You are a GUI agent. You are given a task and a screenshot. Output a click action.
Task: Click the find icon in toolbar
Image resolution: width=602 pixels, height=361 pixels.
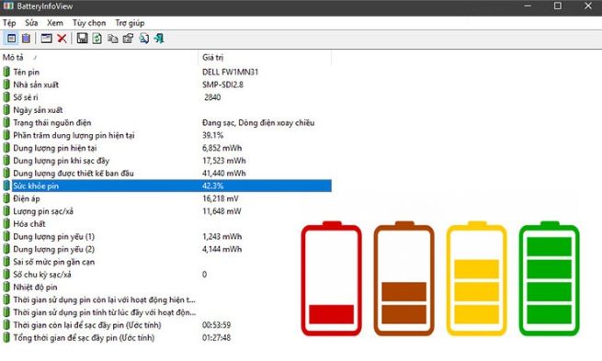tap(144, 39)
